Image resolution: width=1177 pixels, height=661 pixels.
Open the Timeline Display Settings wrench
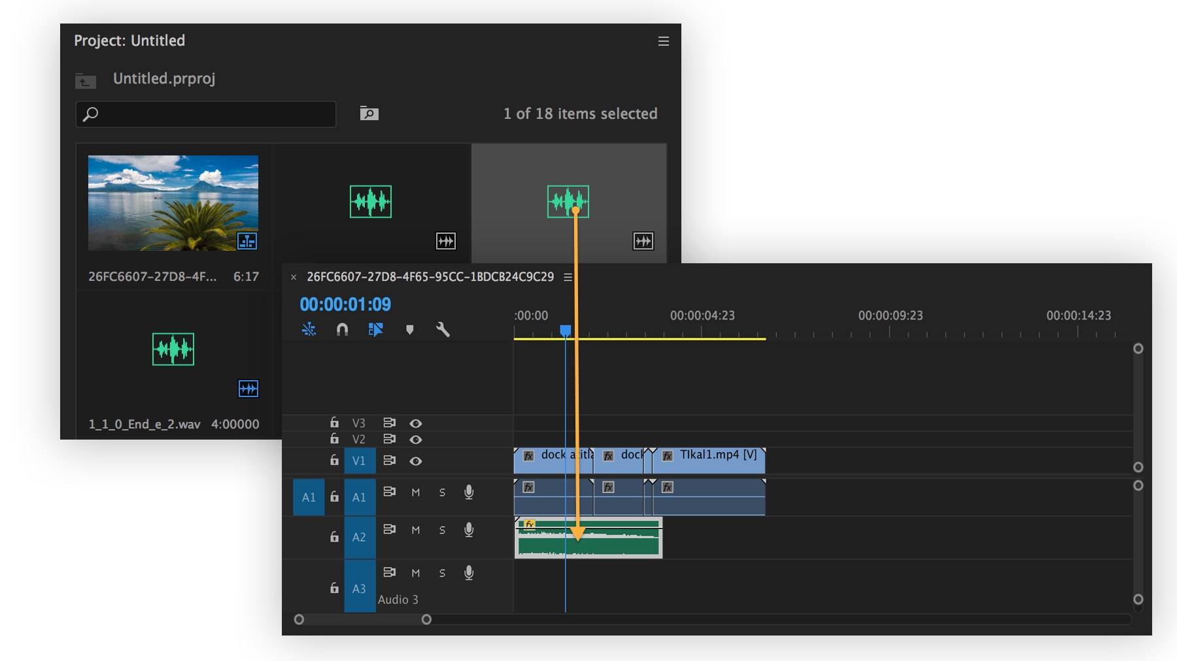click(x=443, y=330)
